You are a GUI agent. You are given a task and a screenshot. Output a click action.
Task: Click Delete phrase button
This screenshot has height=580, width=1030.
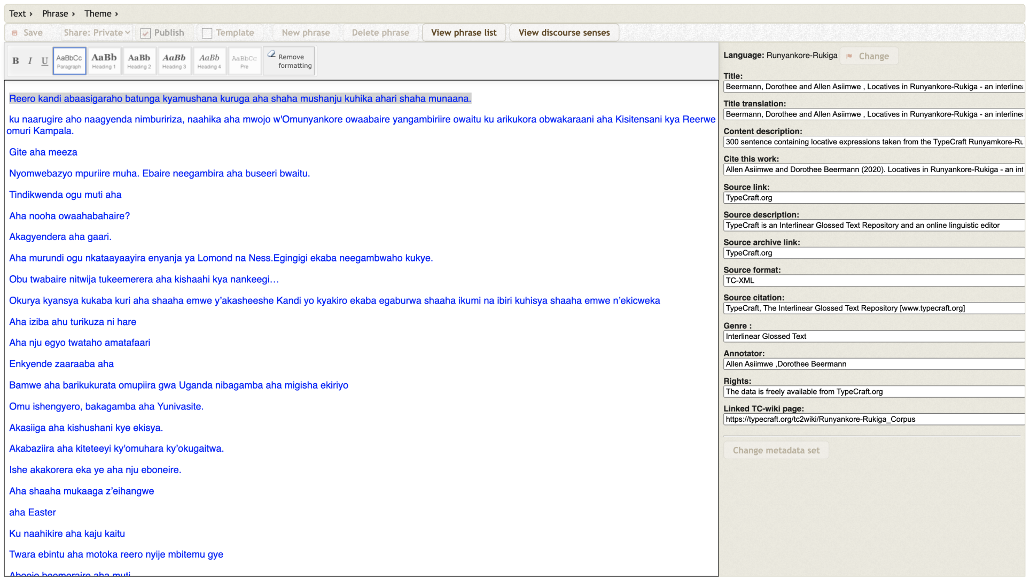pos(380,33)
